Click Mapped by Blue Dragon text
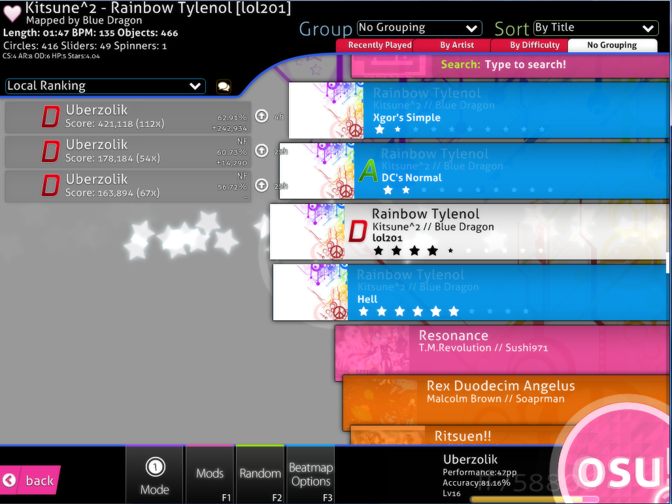The width and height of the screenshot is (672, 504). tap(84, 20)
